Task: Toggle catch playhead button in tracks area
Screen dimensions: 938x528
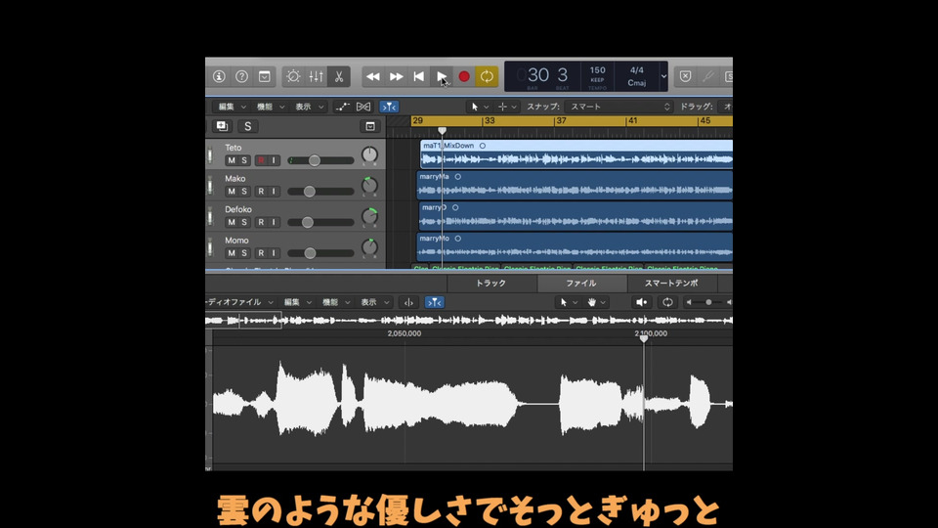Action: [389, 107]
